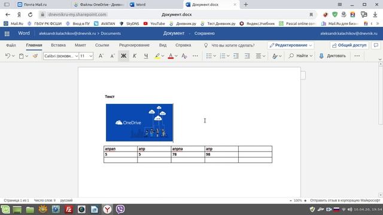The width and height of the screenshot is (383, 215).
Task: Apply red font color
Action: [x=171, y=56]
